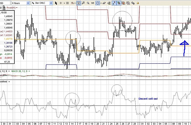191x125 pixels.
Task: Activate the crosshair cursor tool
Action: click(61, 3)
